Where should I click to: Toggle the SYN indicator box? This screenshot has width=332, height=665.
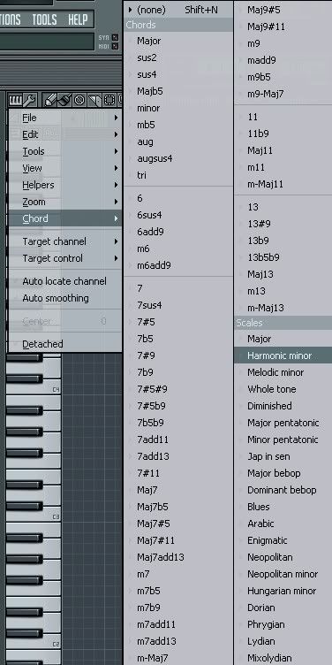tap(115, 38)
